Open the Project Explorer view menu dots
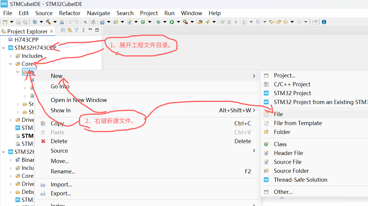This screenshot has width=368, height=206. click(83, 30)
